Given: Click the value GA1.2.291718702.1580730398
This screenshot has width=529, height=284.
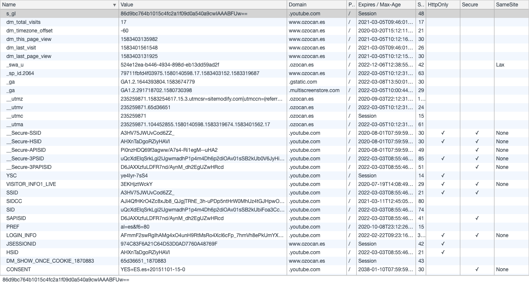Looking at the screenshot, I should 156,90.
